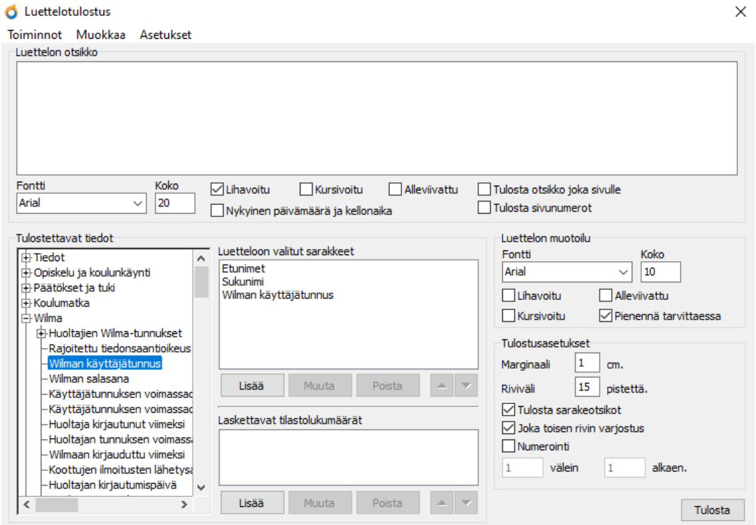Click the tree scroll down arrow
756x525 pixels.
(x=201, y=488)
